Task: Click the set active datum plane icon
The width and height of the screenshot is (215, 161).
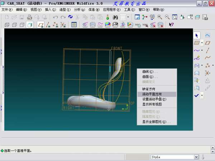Action: (197, 43)
